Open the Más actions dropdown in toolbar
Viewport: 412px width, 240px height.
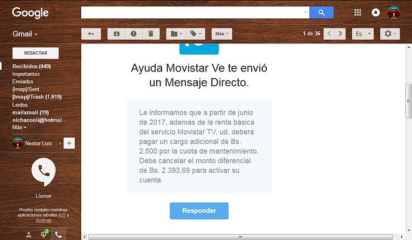click(222, 34)
